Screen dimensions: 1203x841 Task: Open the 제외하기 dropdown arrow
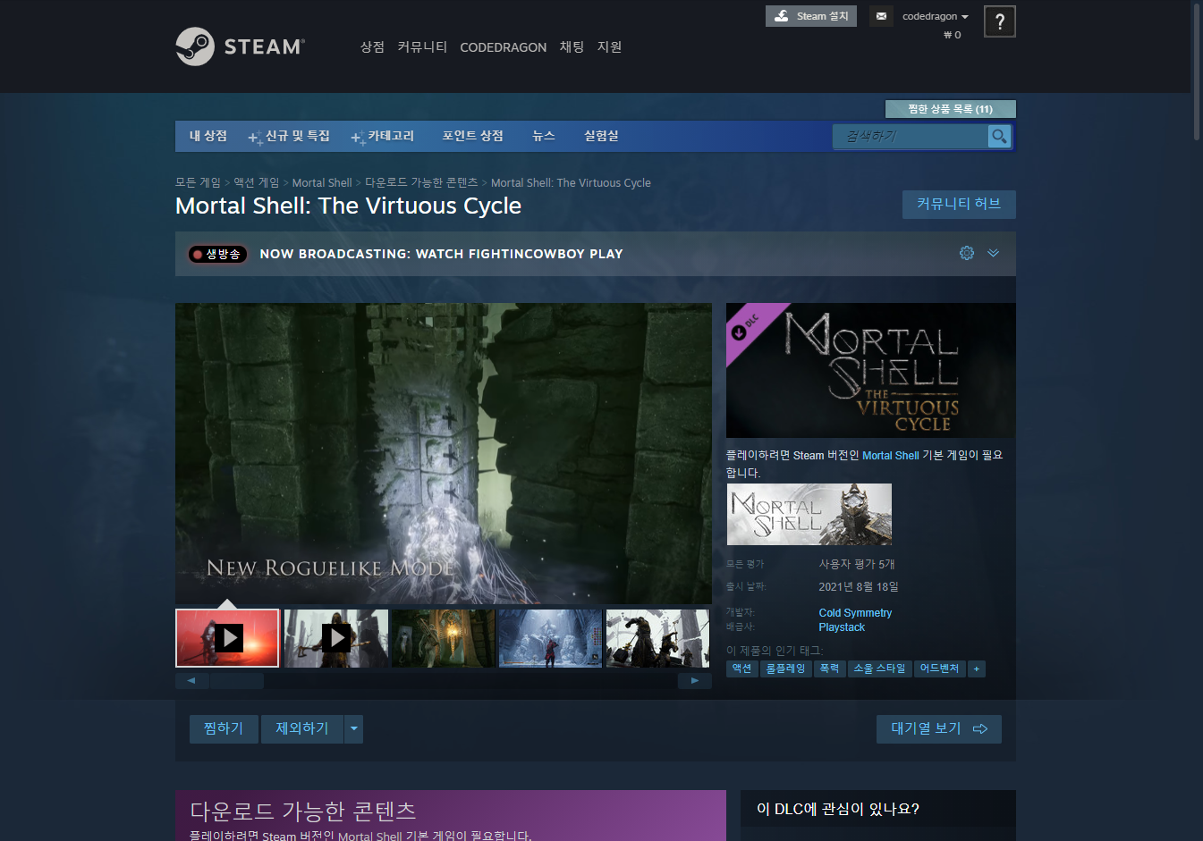point(354,729)
